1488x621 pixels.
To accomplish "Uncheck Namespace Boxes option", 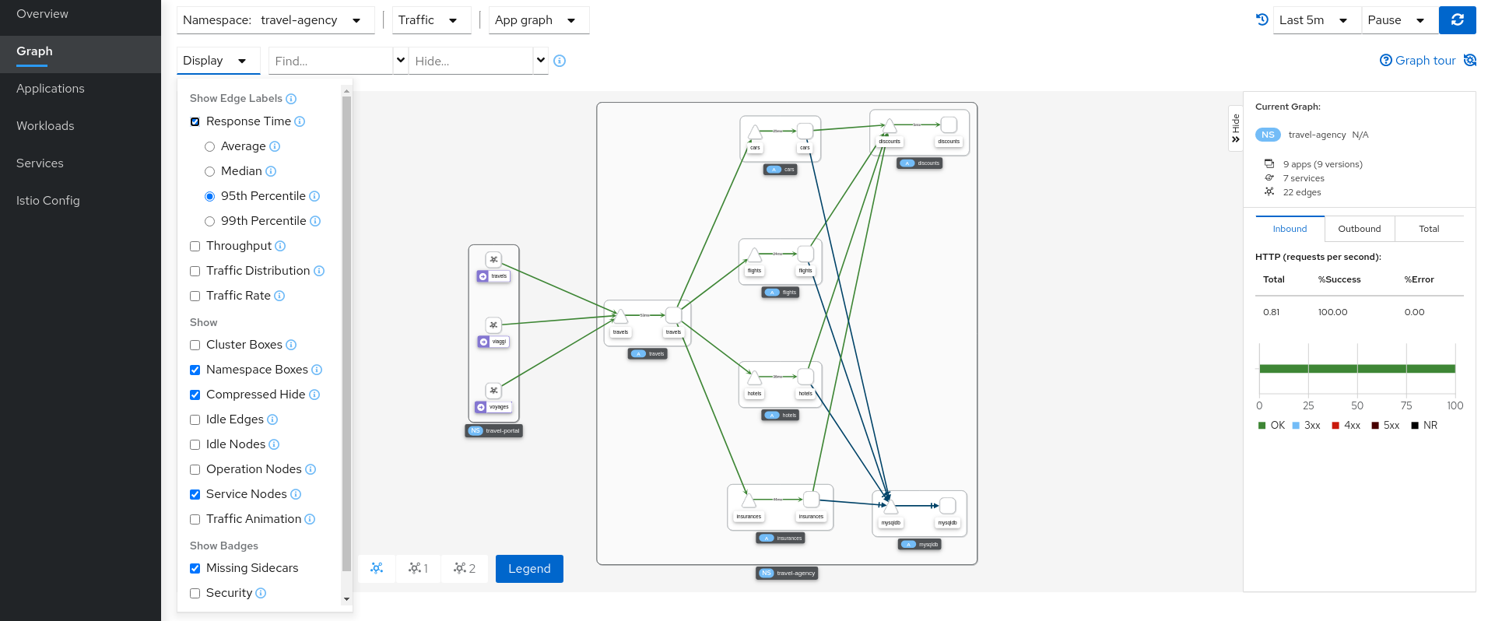I will [195, 370].
